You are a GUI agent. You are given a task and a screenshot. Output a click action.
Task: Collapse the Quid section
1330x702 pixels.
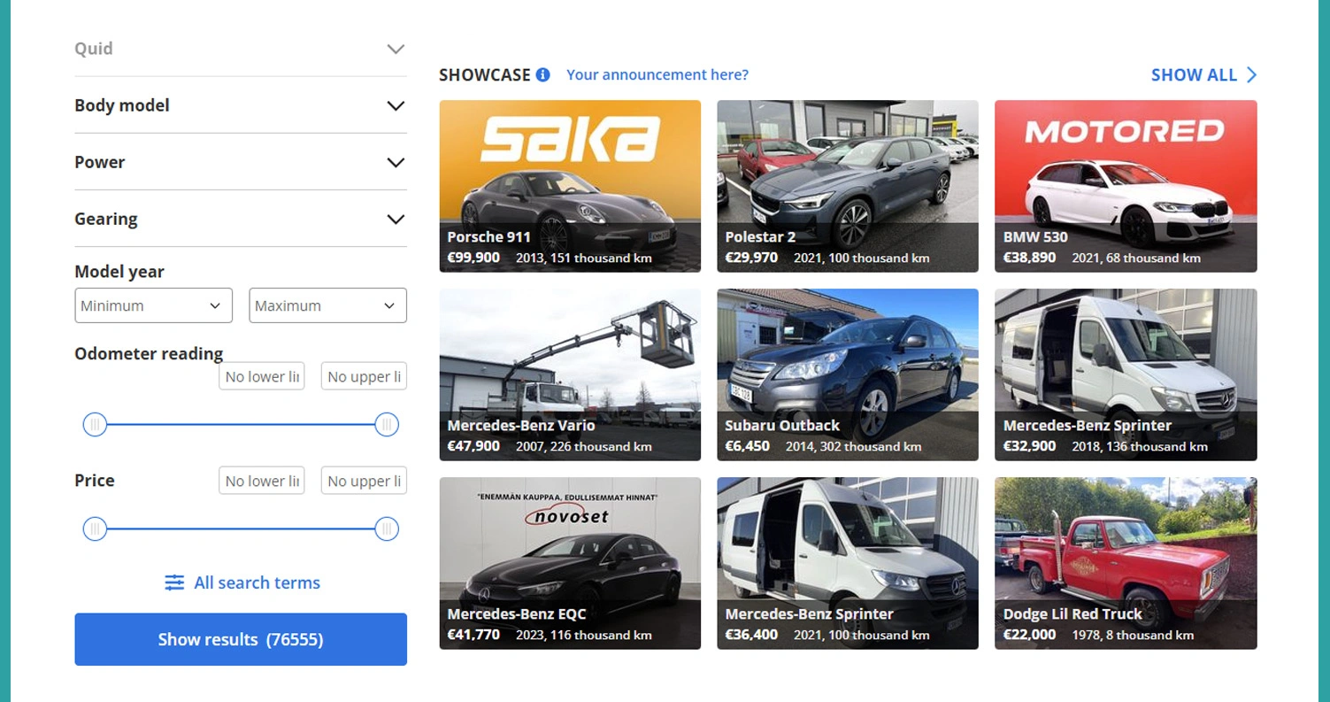pyautogui.click(x=396, y=49)
